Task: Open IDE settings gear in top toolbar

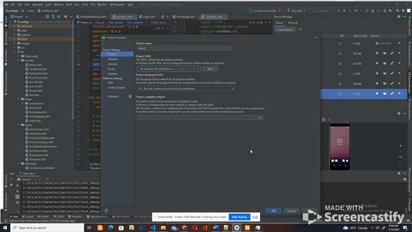Action: (x=403, y=10)
